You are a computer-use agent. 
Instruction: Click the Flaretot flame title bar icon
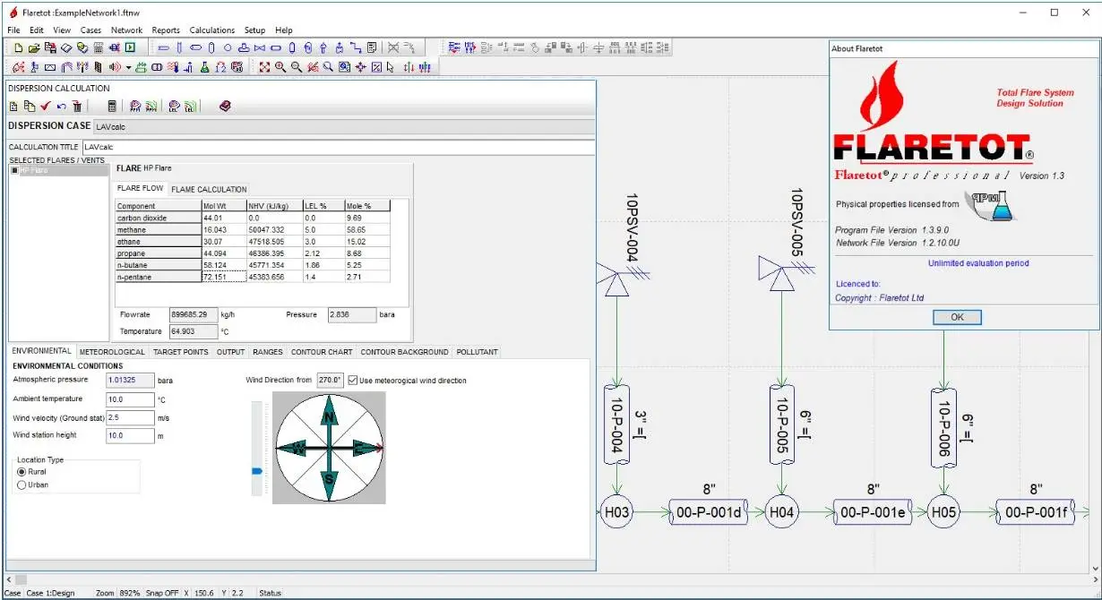point(13,12)
